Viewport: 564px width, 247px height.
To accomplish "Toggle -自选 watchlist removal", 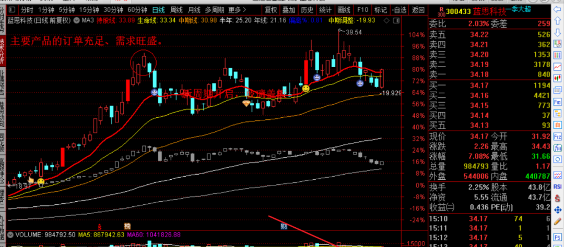I will (399, 10).
